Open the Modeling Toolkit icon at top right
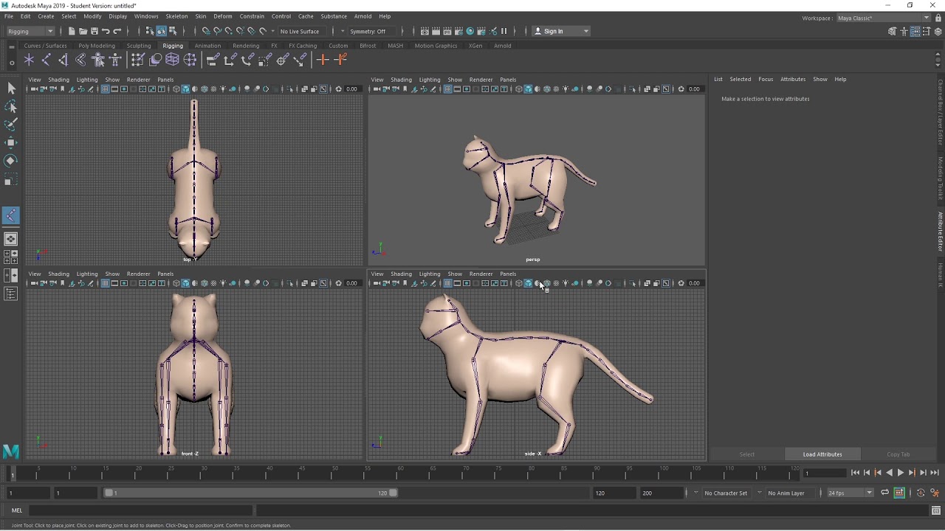The image size is (945, 531). pyautogui.click(x=893, y=31)
